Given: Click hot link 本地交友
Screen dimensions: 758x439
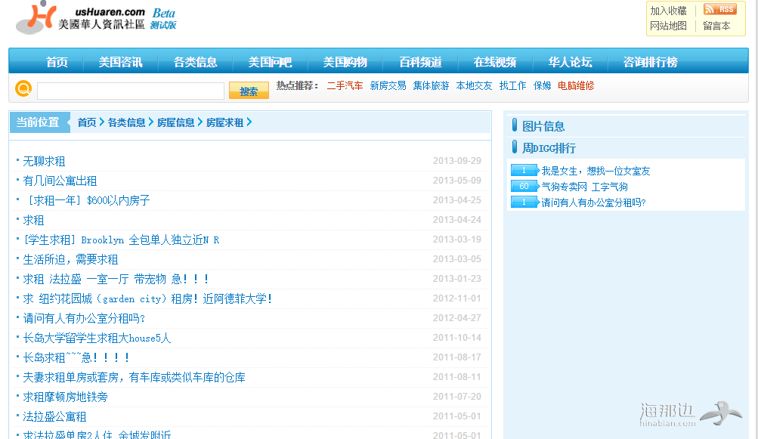Looking at the screenshot, I should 474,85.
